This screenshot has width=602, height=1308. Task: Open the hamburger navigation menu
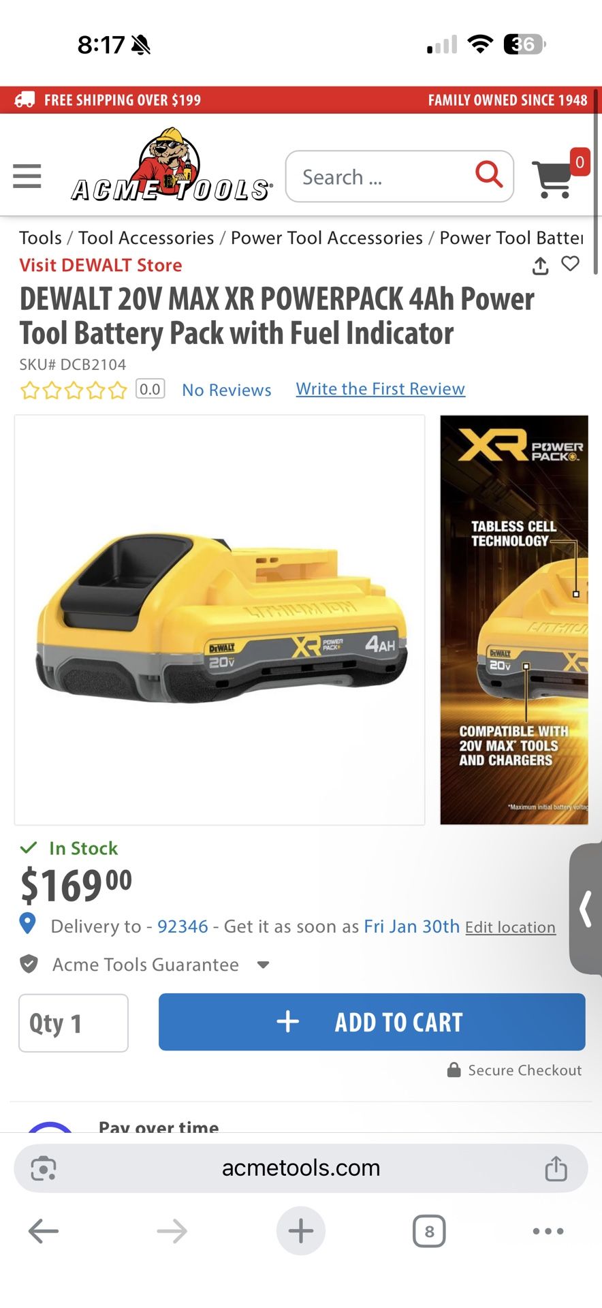pyautogui.click(x=27, y=176)
